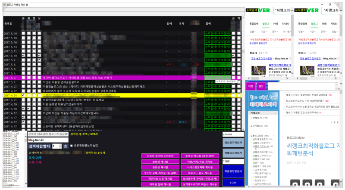Open 정렬 dropdown in 누락검색 pane

(252, 32)
